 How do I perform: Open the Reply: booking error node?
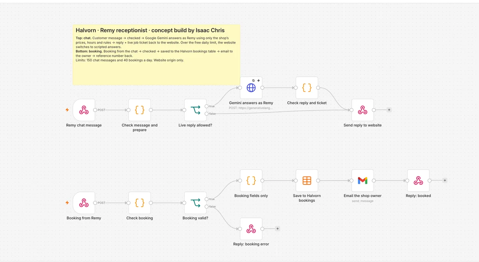click(251, 229)
